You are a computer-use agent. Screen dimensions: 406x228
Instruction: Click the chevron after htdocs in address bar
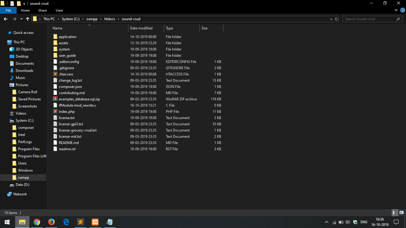tap(118, 19)
